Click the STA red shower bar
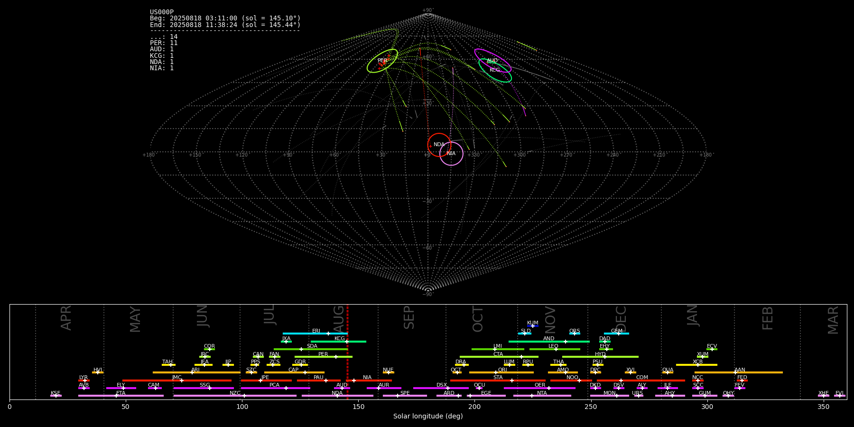Screen dimensions: 854x427 coord(498,380)
